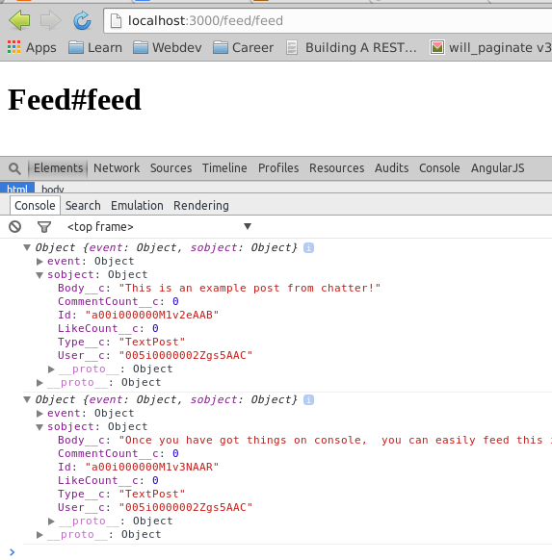
Task: Switch to the AngularJS panel tab
Action: [498, 167]
